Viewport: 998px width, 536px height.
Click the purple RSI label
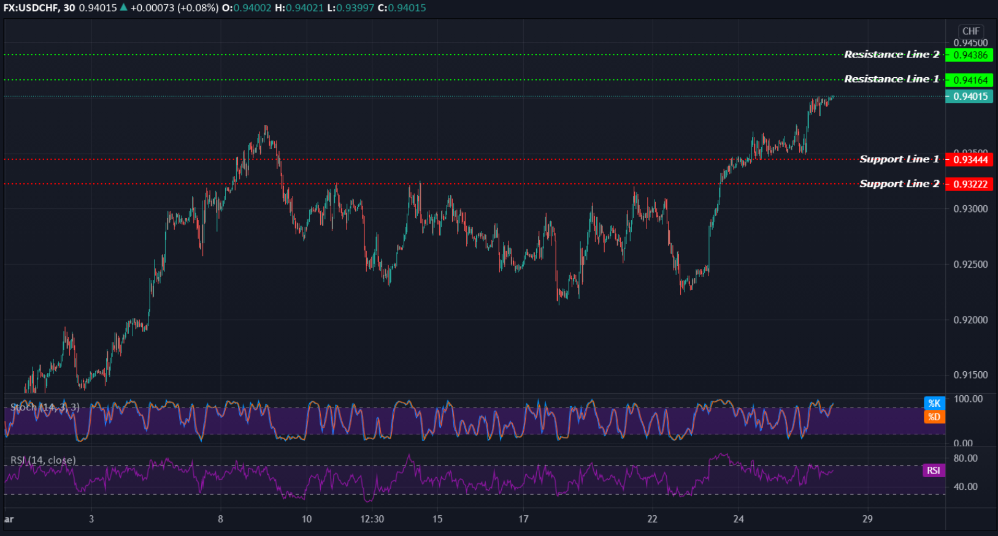pos(934,470)
